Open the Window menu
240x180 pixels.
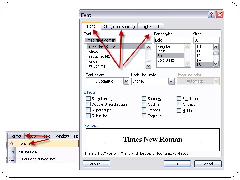[62, 136]
